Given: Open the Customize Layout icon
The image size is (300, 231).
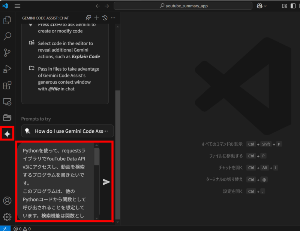Looking at the screenshot, I should pyautogui.click(x=284, y=6).
